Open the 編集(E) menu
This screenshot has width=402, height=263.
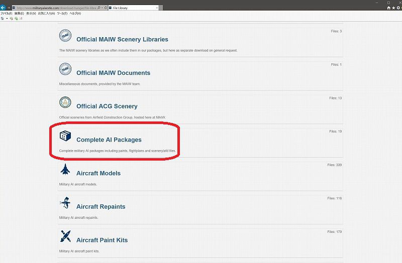point(19,14)
